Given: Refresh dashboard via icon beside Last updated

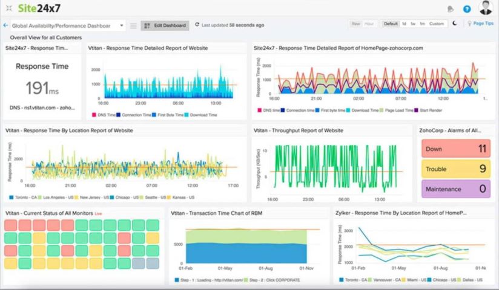Looking at the screenshot, I should tap(197, 24).
